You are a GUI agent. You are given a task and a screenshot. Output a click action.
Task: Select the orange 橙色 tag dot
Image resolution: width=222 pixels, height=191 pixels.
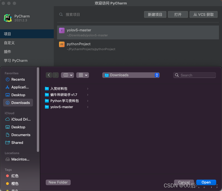click(7, 184)
